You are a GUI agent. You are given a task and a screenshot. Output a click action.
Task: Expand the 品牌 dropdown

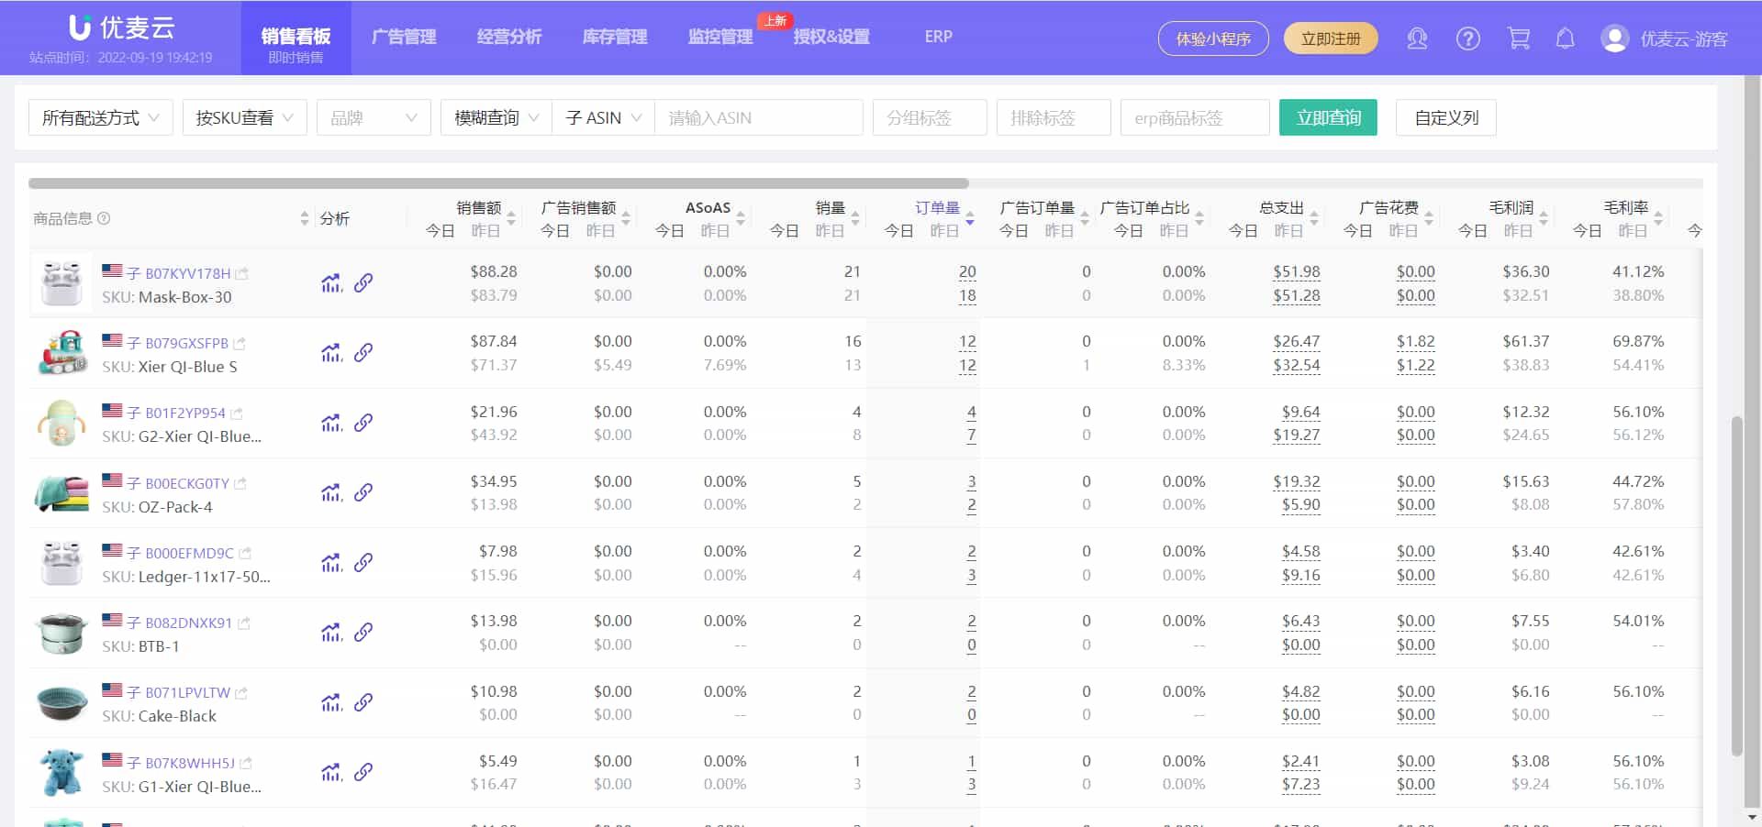point(373,117)
